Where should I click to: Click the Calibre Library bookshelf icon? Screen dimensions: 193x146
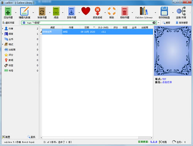(x=144, y=13)
